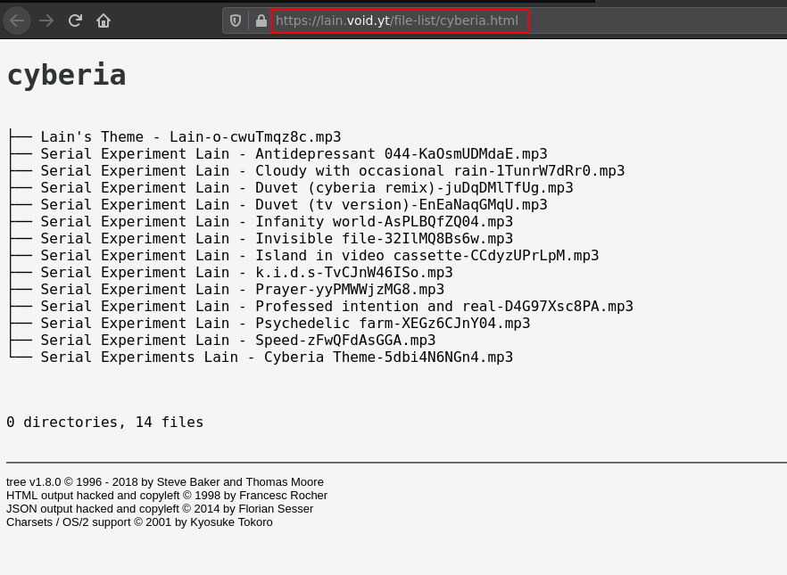Go to the home page icon
Viewport: 787px width, 575px height.
coord(104,21)
